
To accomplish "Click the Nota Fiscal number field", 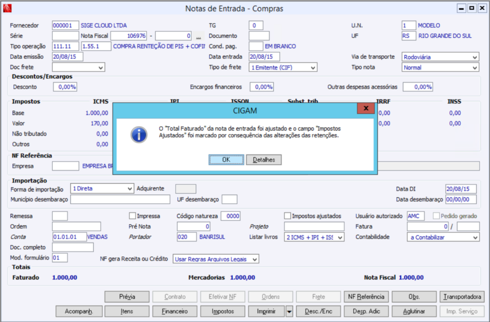I will point(129,36).
